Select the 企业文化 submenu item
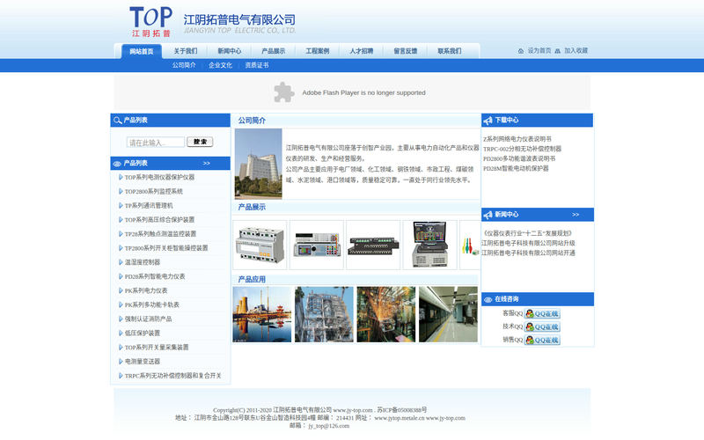Viewport: 704px width, 440px height. (x=221, y=65)
